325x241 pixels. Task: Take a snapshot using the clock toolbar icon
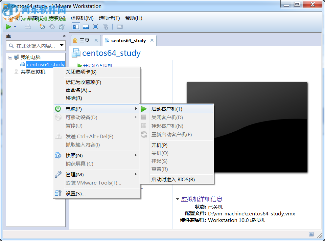[42, 27]
